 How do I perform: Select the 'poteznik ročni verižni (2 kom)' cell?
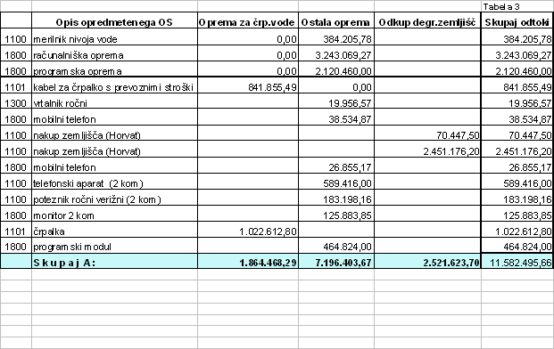coord(114,198)
